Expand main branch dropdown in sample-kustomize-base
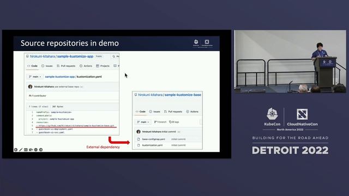Image resolution: width=349 pixels, height=196 pixels. pyautogui.click(x=143, y=122)
